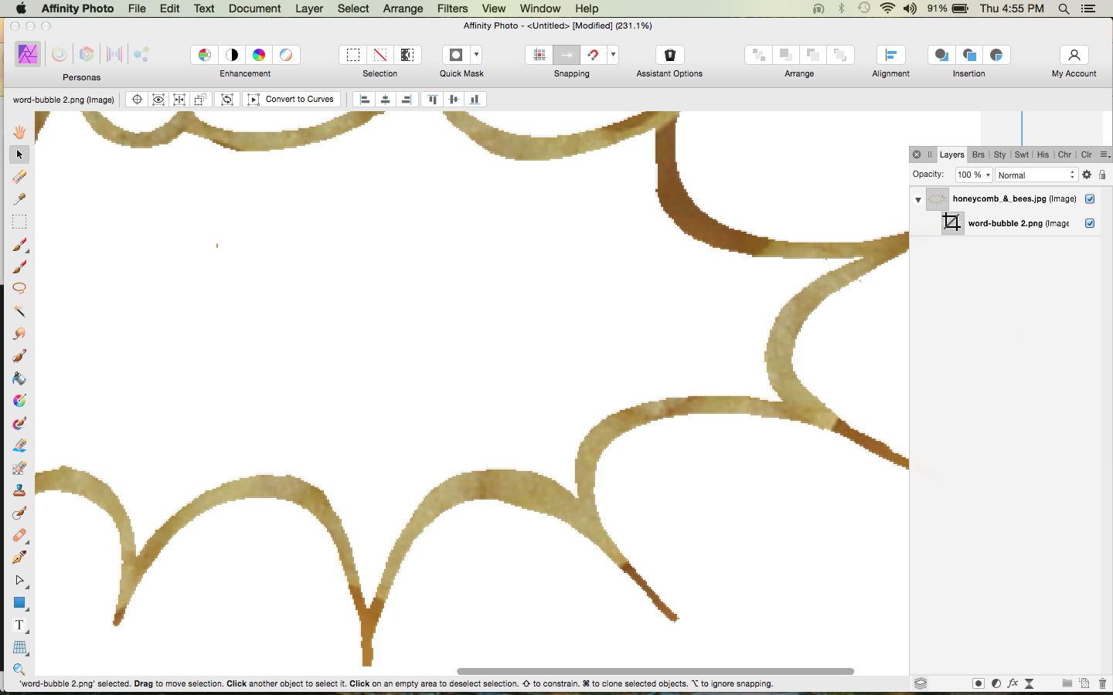
Task: Open the Snapping options dropdown arrow
Action: [x=613, y=55]
